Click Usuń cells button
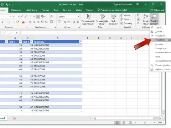Screen dimensions: 171x128 126,19
